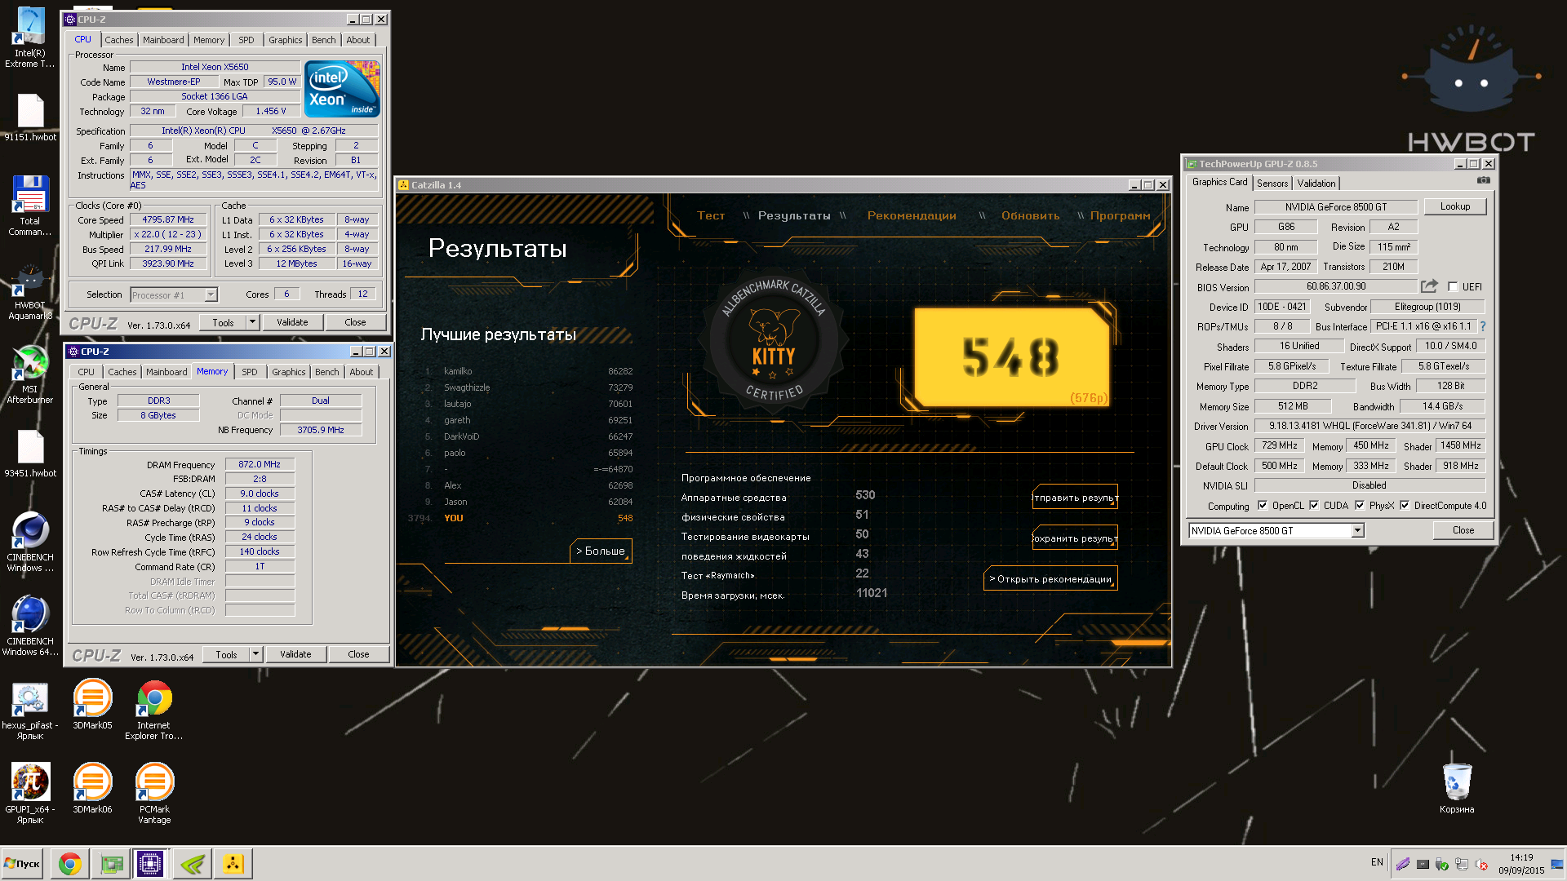Open Тест tab in Catzilla
1567x881 pixels.
[x=711, y=215]
